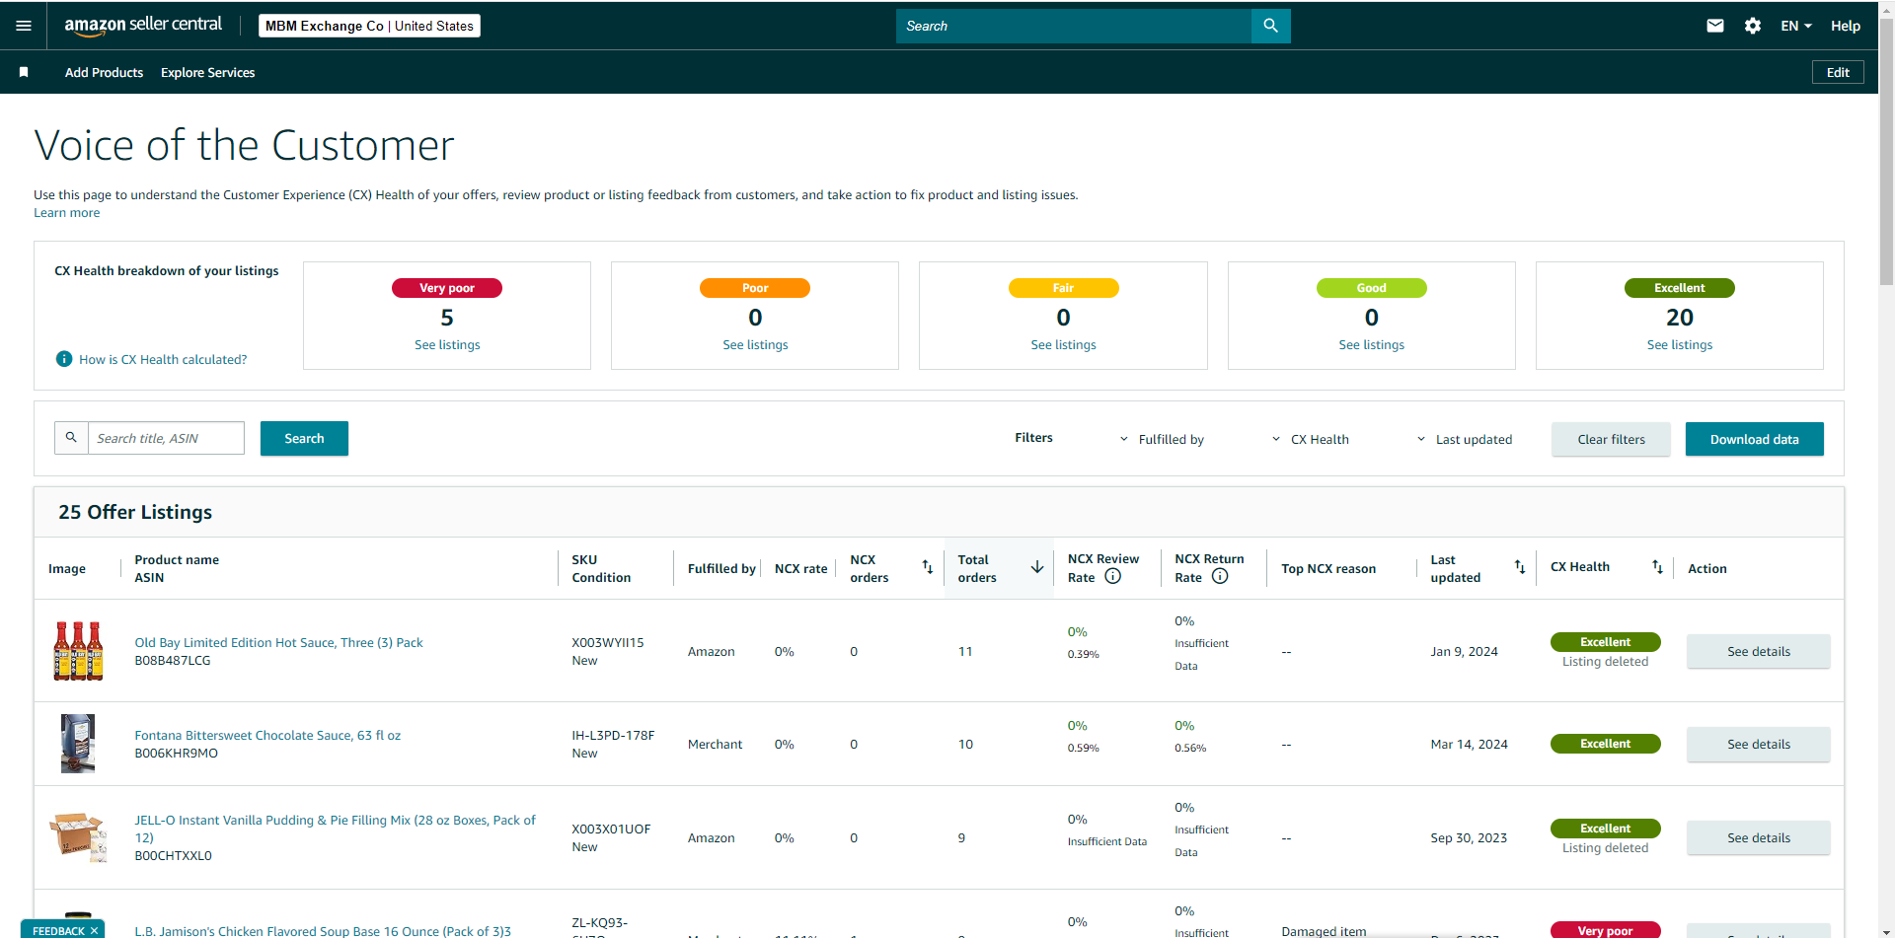Viewport: 1895px width, 938px height.
Task: Open the Learn more link
Action: coord(66,213)
